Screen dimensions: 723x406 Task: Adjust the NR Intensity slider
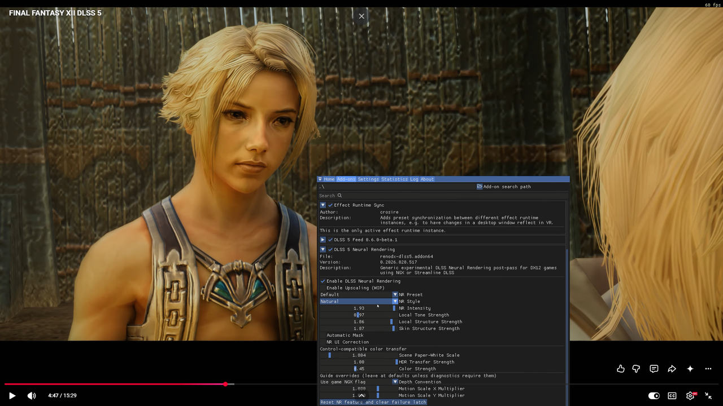pyautogui.click(x=359, y=308)
